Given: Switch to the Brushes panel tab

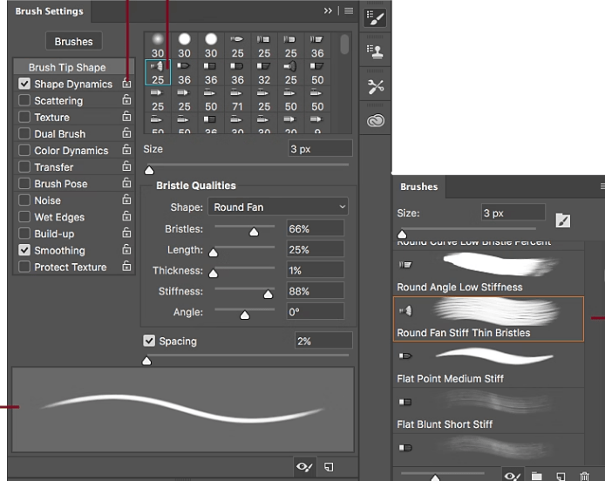Looking at the screenshot, I should coord(419,186).
